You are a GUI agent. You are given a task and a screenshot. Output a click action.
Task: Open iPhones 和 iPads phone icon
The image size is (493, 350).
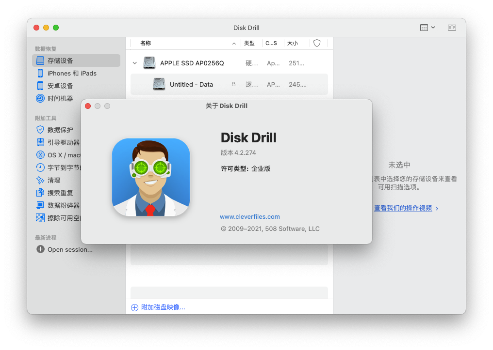[x=40, y=73]
